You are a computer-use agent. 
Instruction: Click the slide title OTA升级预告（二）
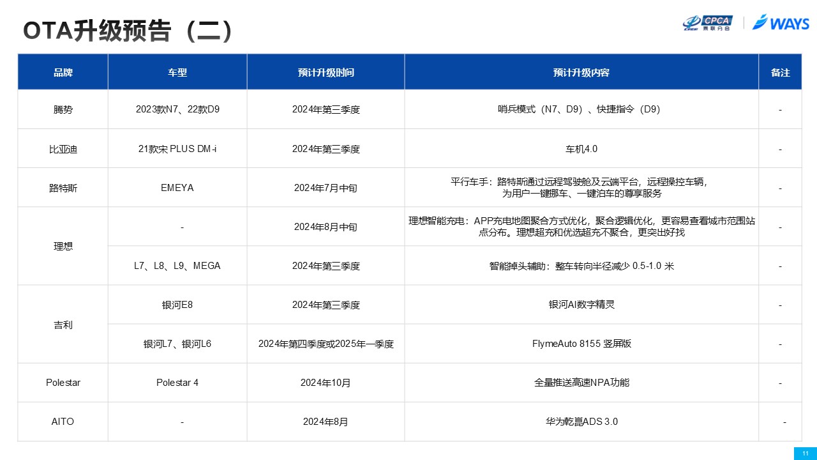(128, 31)
